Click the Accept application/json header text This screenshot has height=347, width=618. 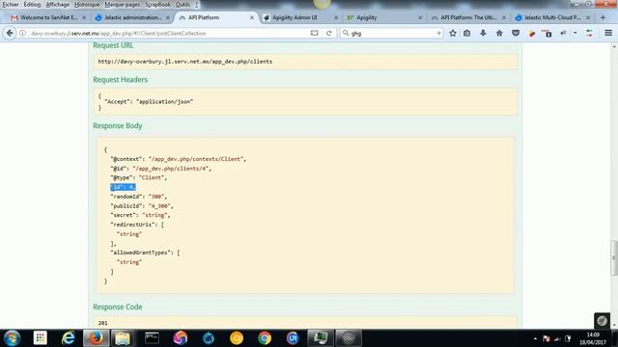click(x=149, y=101)
